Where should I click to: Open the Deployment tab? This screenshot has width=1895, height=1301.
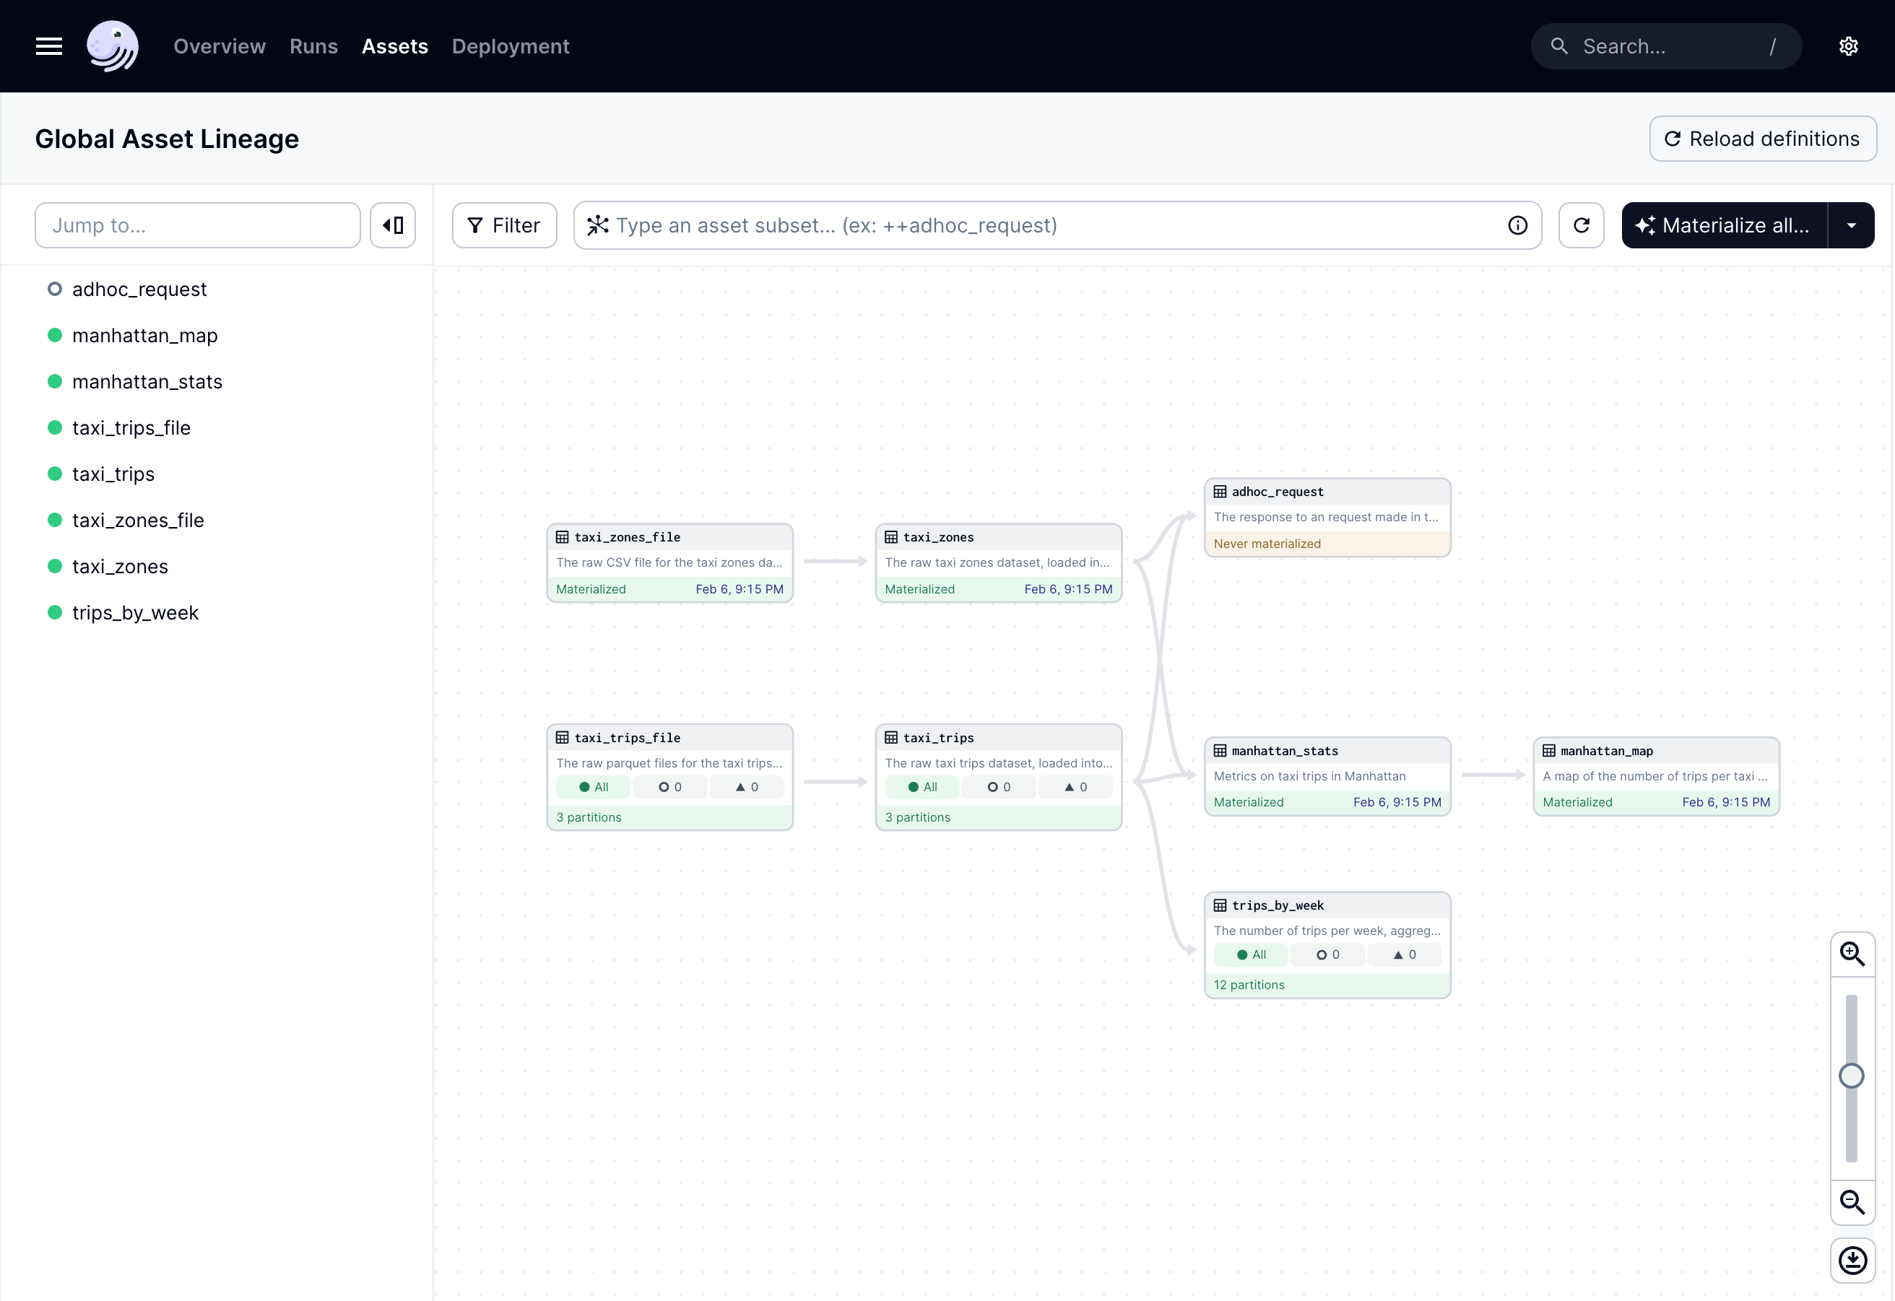tap(511, 46)
